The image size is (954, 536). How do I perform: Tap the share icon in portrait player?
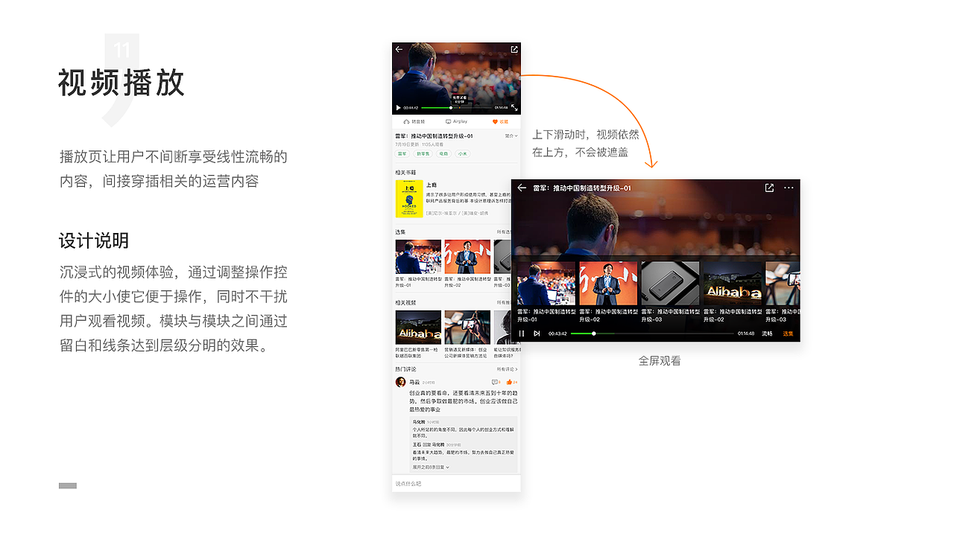coord(514,49)
